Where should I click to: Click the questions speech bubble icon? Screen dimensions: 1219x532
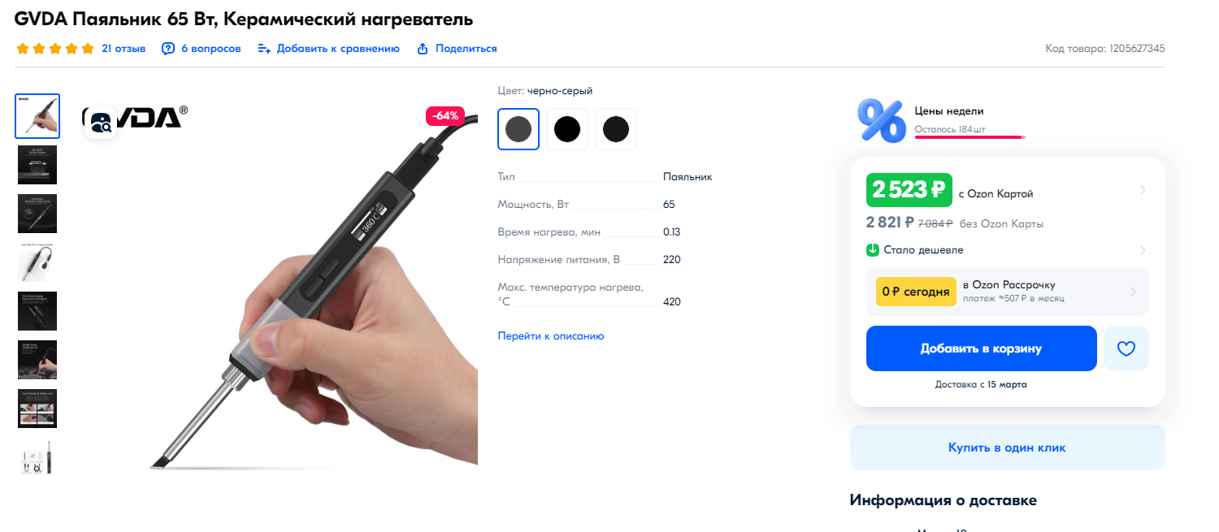pyautogui.click(x=168, y=49)
